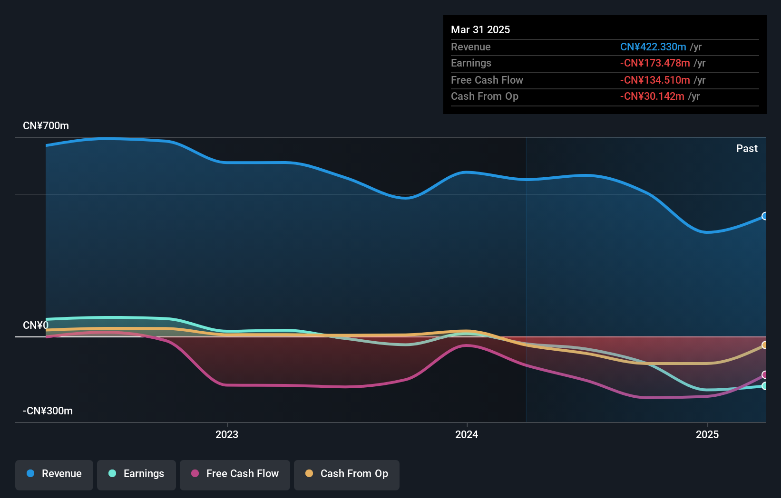
Task: Select the Earnings end-point marker on chart
Action: (764, 386)
